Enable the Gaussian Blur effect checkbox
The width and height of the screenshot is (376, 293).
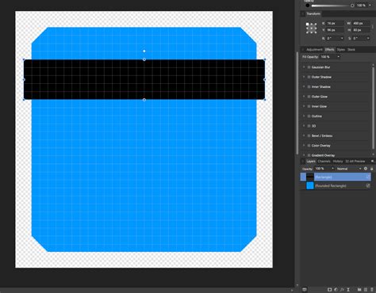coord(309,67)
